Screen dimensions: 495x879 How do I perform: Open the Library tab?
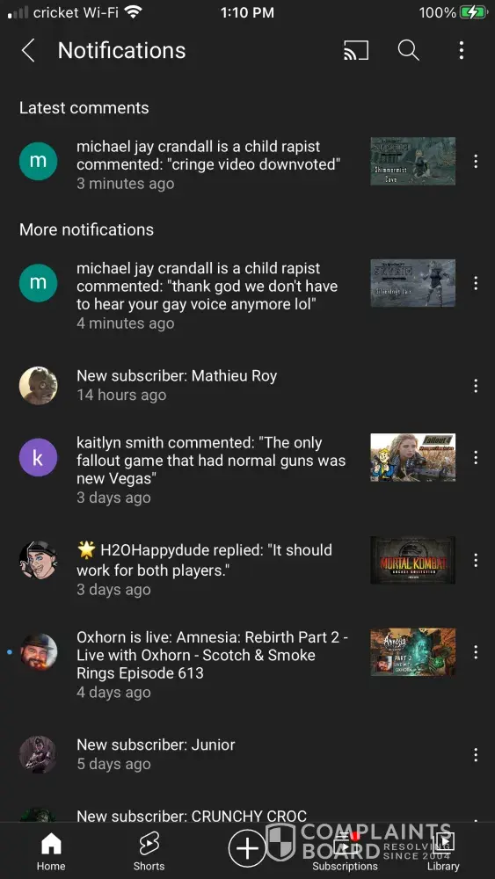click(443, 852)
